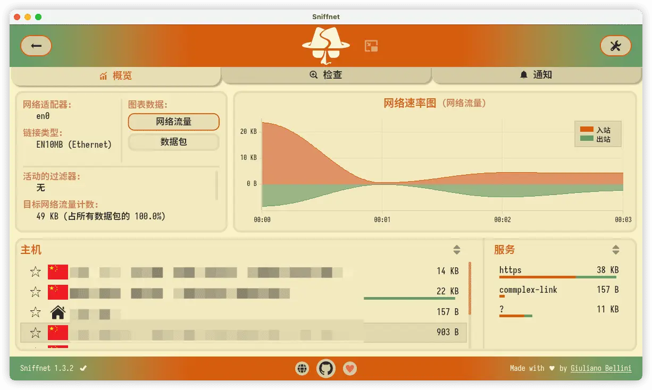The image size is (652, 390).
Task: Select the https service row
Action: [x=558, y=271]
